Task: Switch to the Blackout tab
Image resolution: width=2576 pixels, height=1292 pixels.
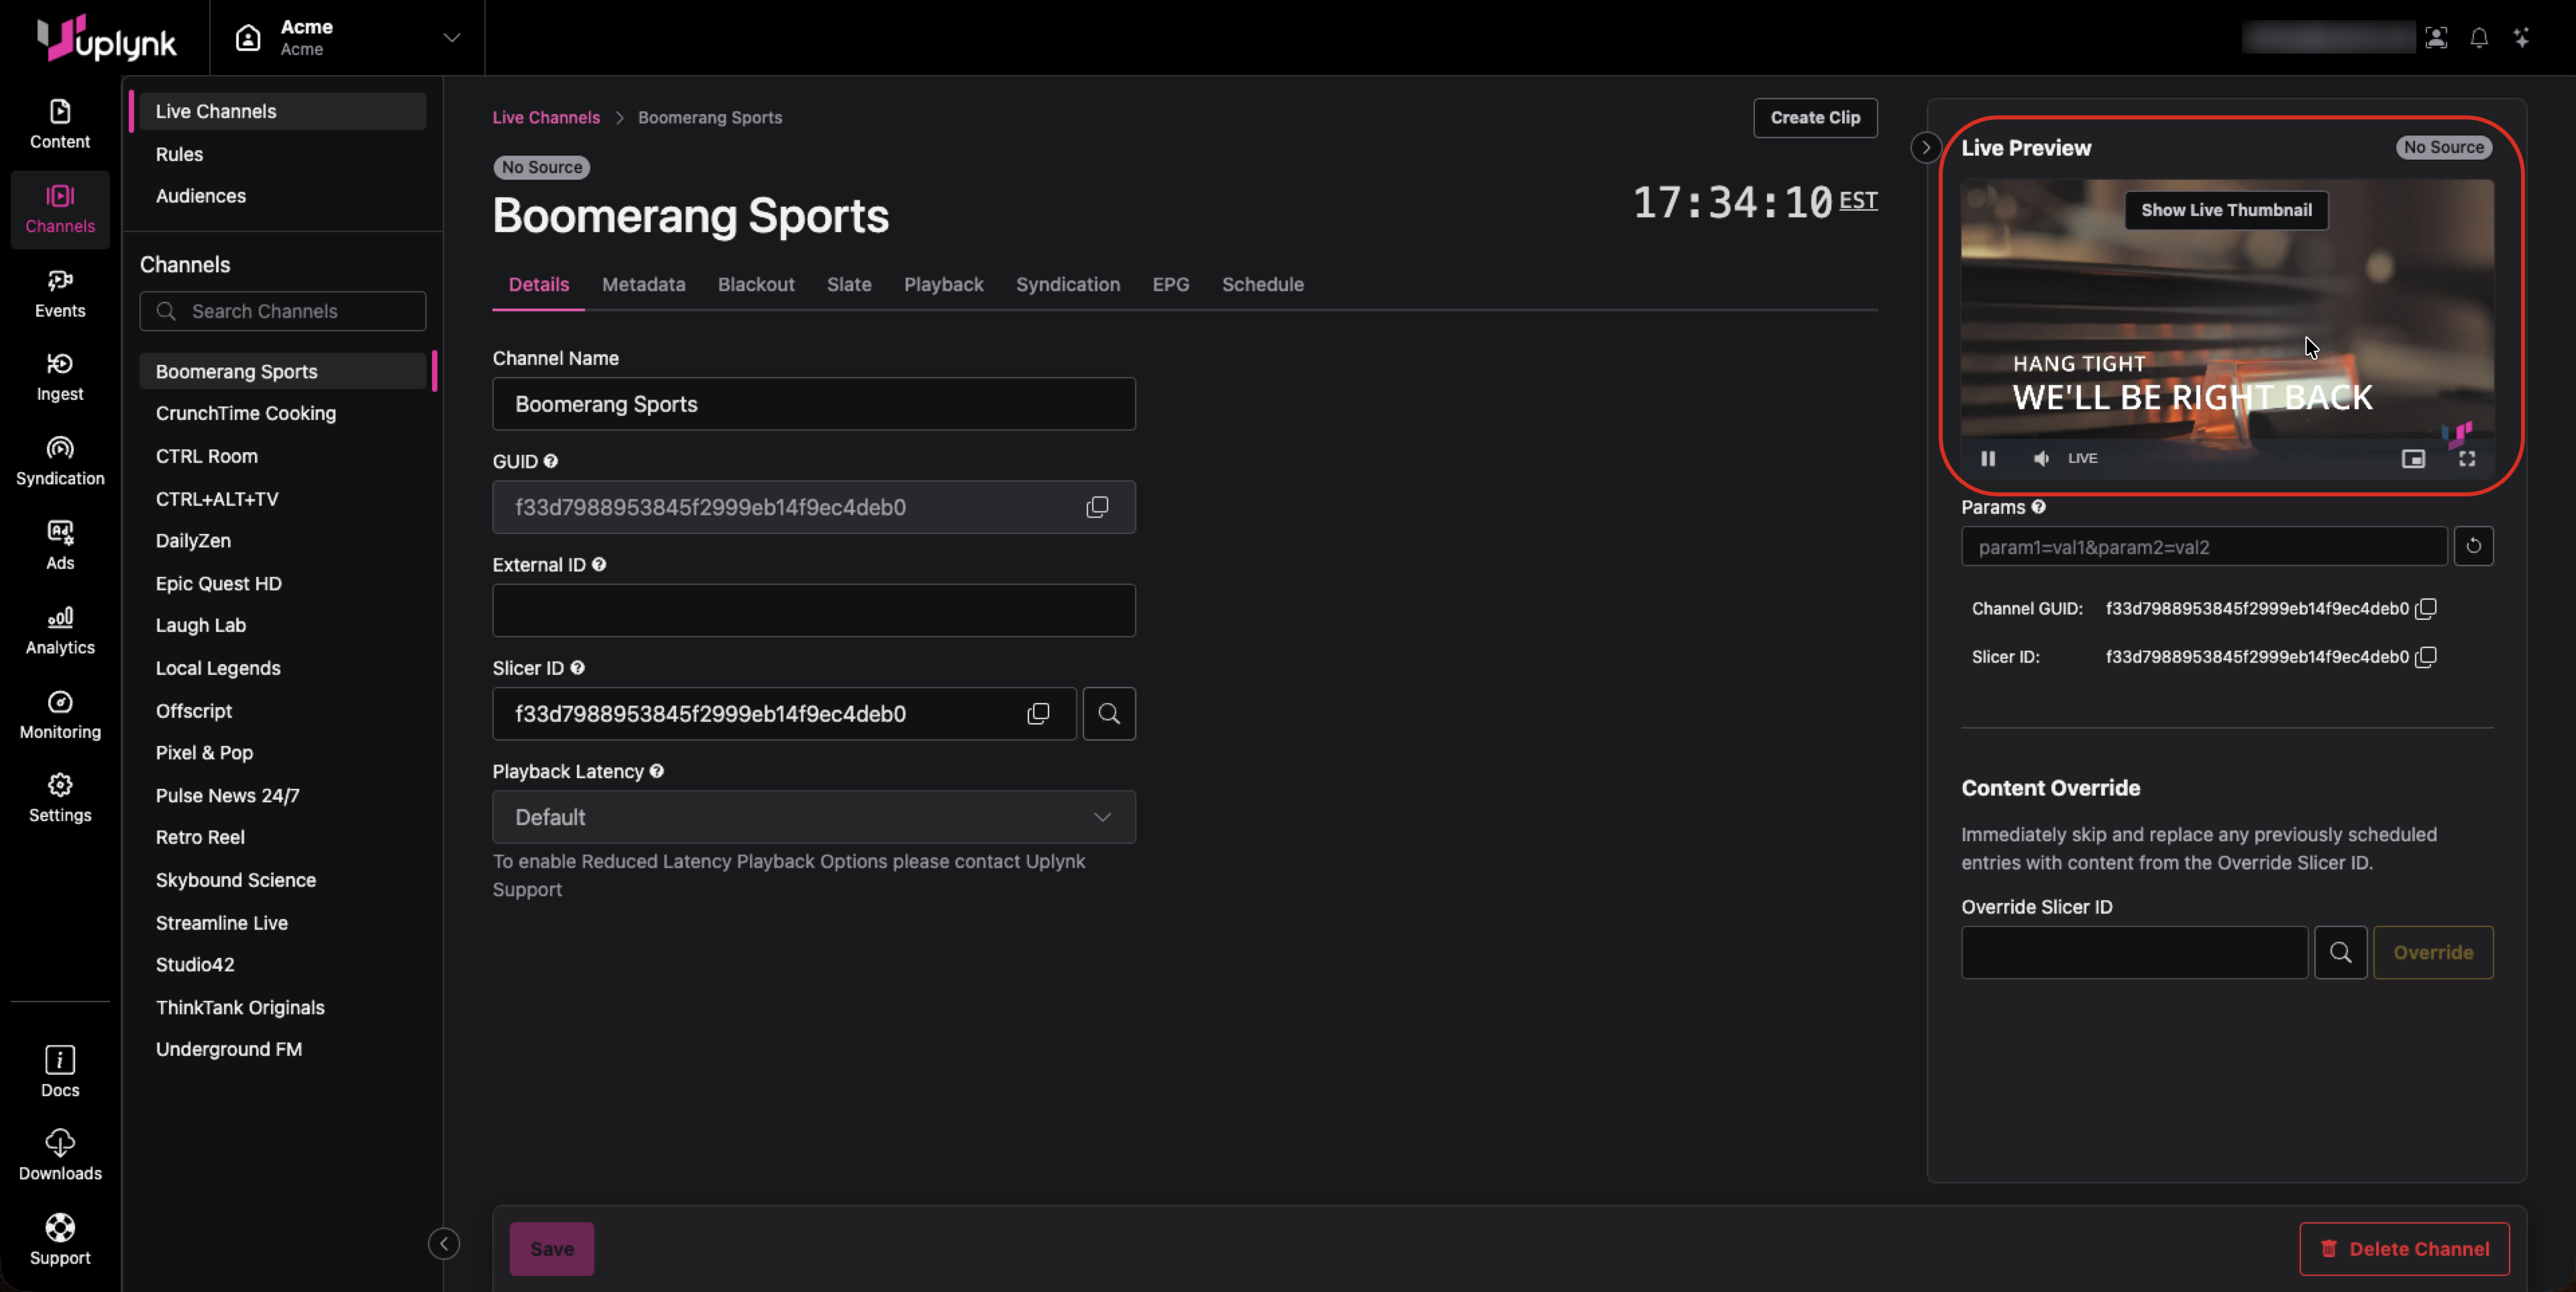Action: pyautogui.click(x=756, y=285)
